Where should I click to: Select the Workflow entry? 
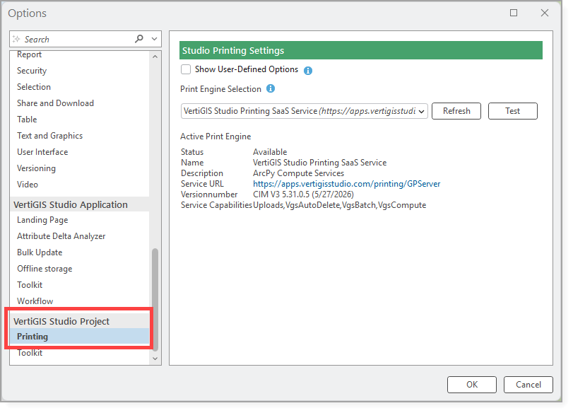click(x=35, y=301)
